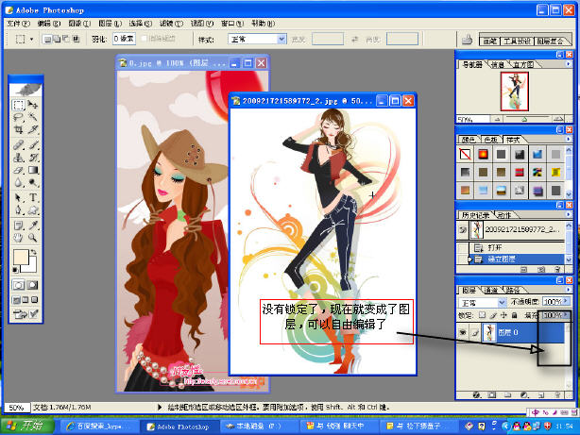The height and width of the screenshot is (435, 580).
Task: Select the Slice tool
Action: pyautogui.click(x=33, y=129)
